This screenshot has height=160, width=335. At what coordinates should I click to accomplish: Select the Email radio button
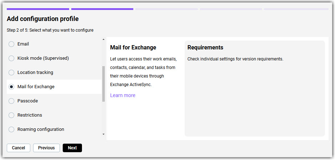(x=11, y=44)
